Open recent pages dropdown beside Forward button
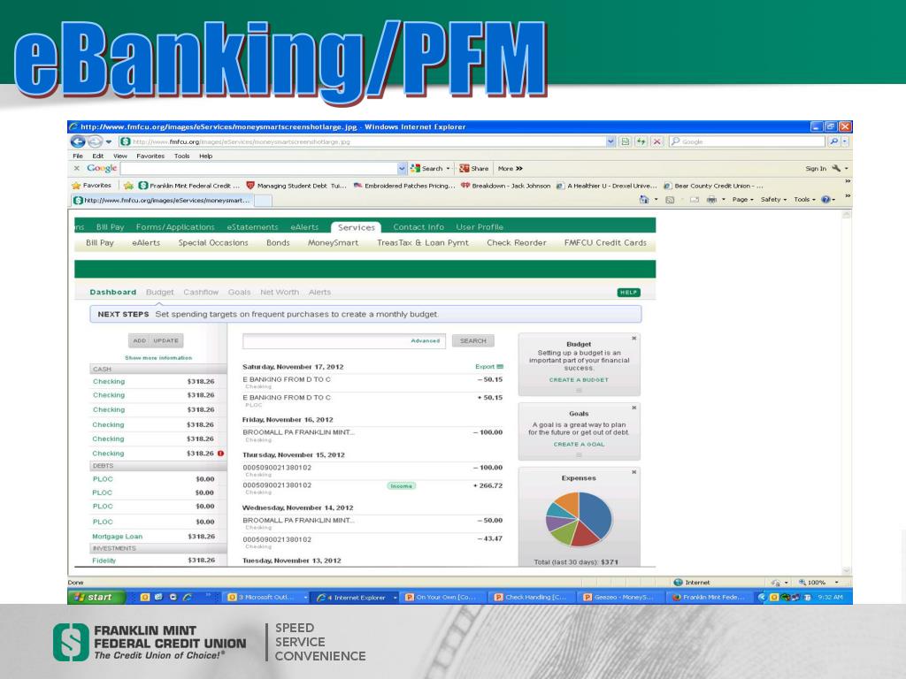 [x=109, y=142]
